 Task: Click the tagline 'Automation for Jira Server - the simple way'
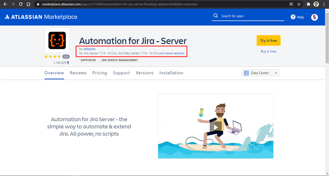point(89,126)
